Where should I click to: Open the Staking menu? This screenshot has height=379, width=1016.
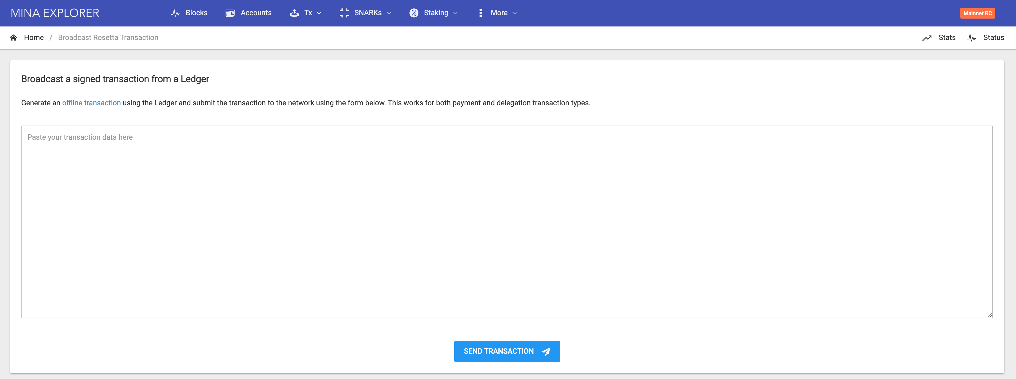[436, 13]
